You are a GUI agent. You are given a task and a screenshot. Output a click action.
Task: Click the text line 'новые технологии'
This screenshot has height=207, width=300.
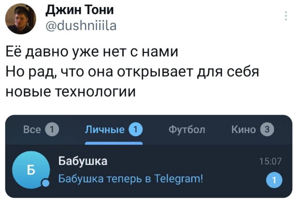(71, 91)
